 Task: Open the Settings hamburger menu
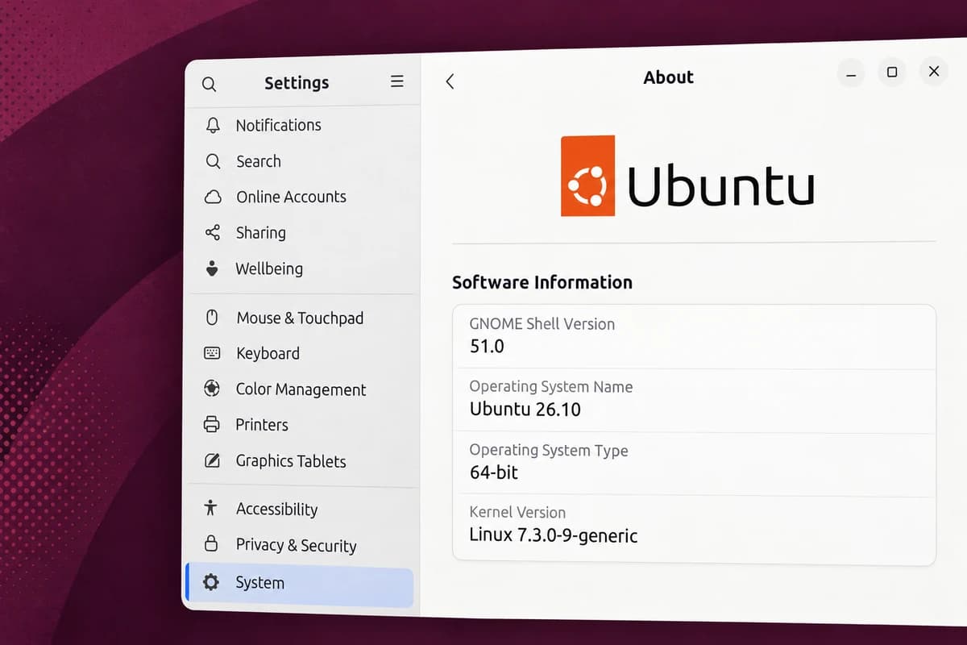pyautogui.click(x=397, y=81)
